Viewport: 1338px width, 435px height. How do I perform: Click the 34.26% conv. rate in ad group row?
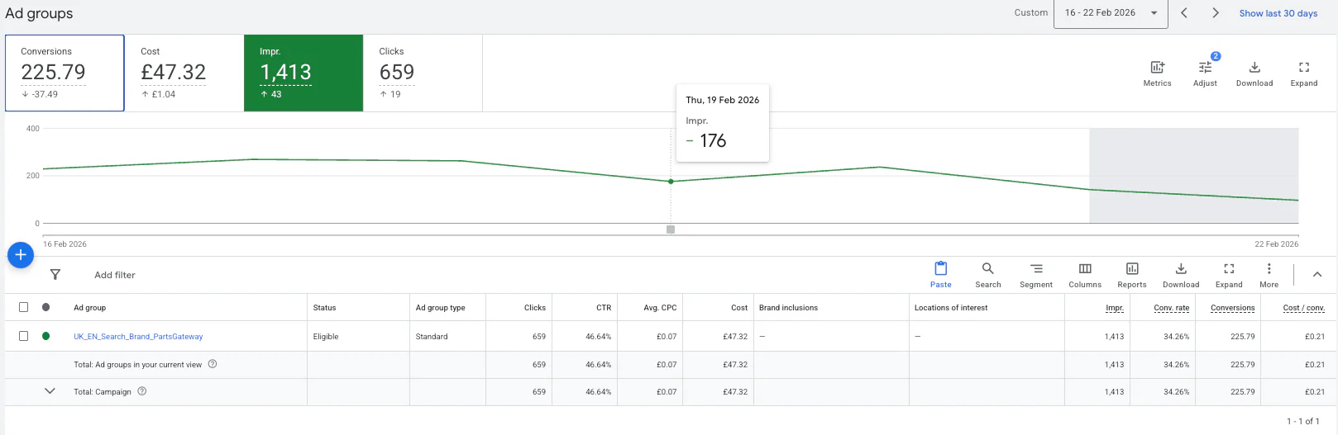[1176, 337]
